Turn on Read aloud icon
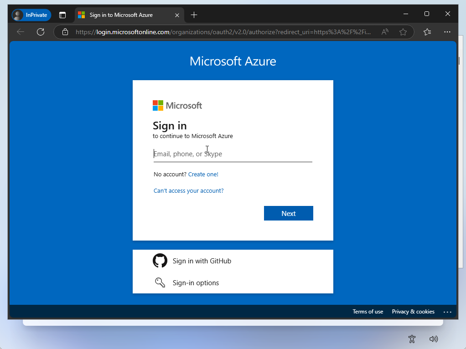Image resolution: width=466 pixels, height=349 pixels. pyautogui.click(x=385, y=32)
